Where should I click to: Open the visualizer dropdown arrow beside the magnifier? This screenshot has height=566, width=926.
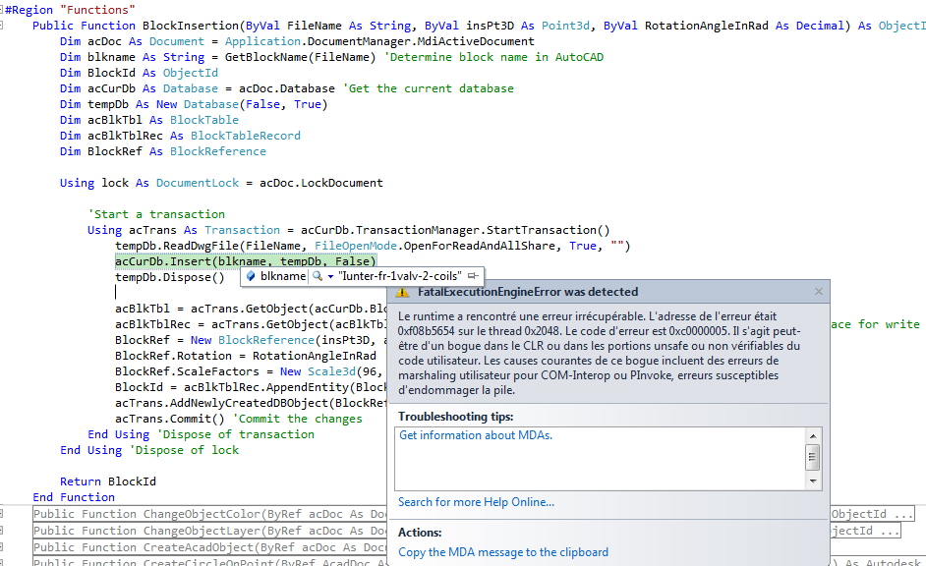(329, 278)
